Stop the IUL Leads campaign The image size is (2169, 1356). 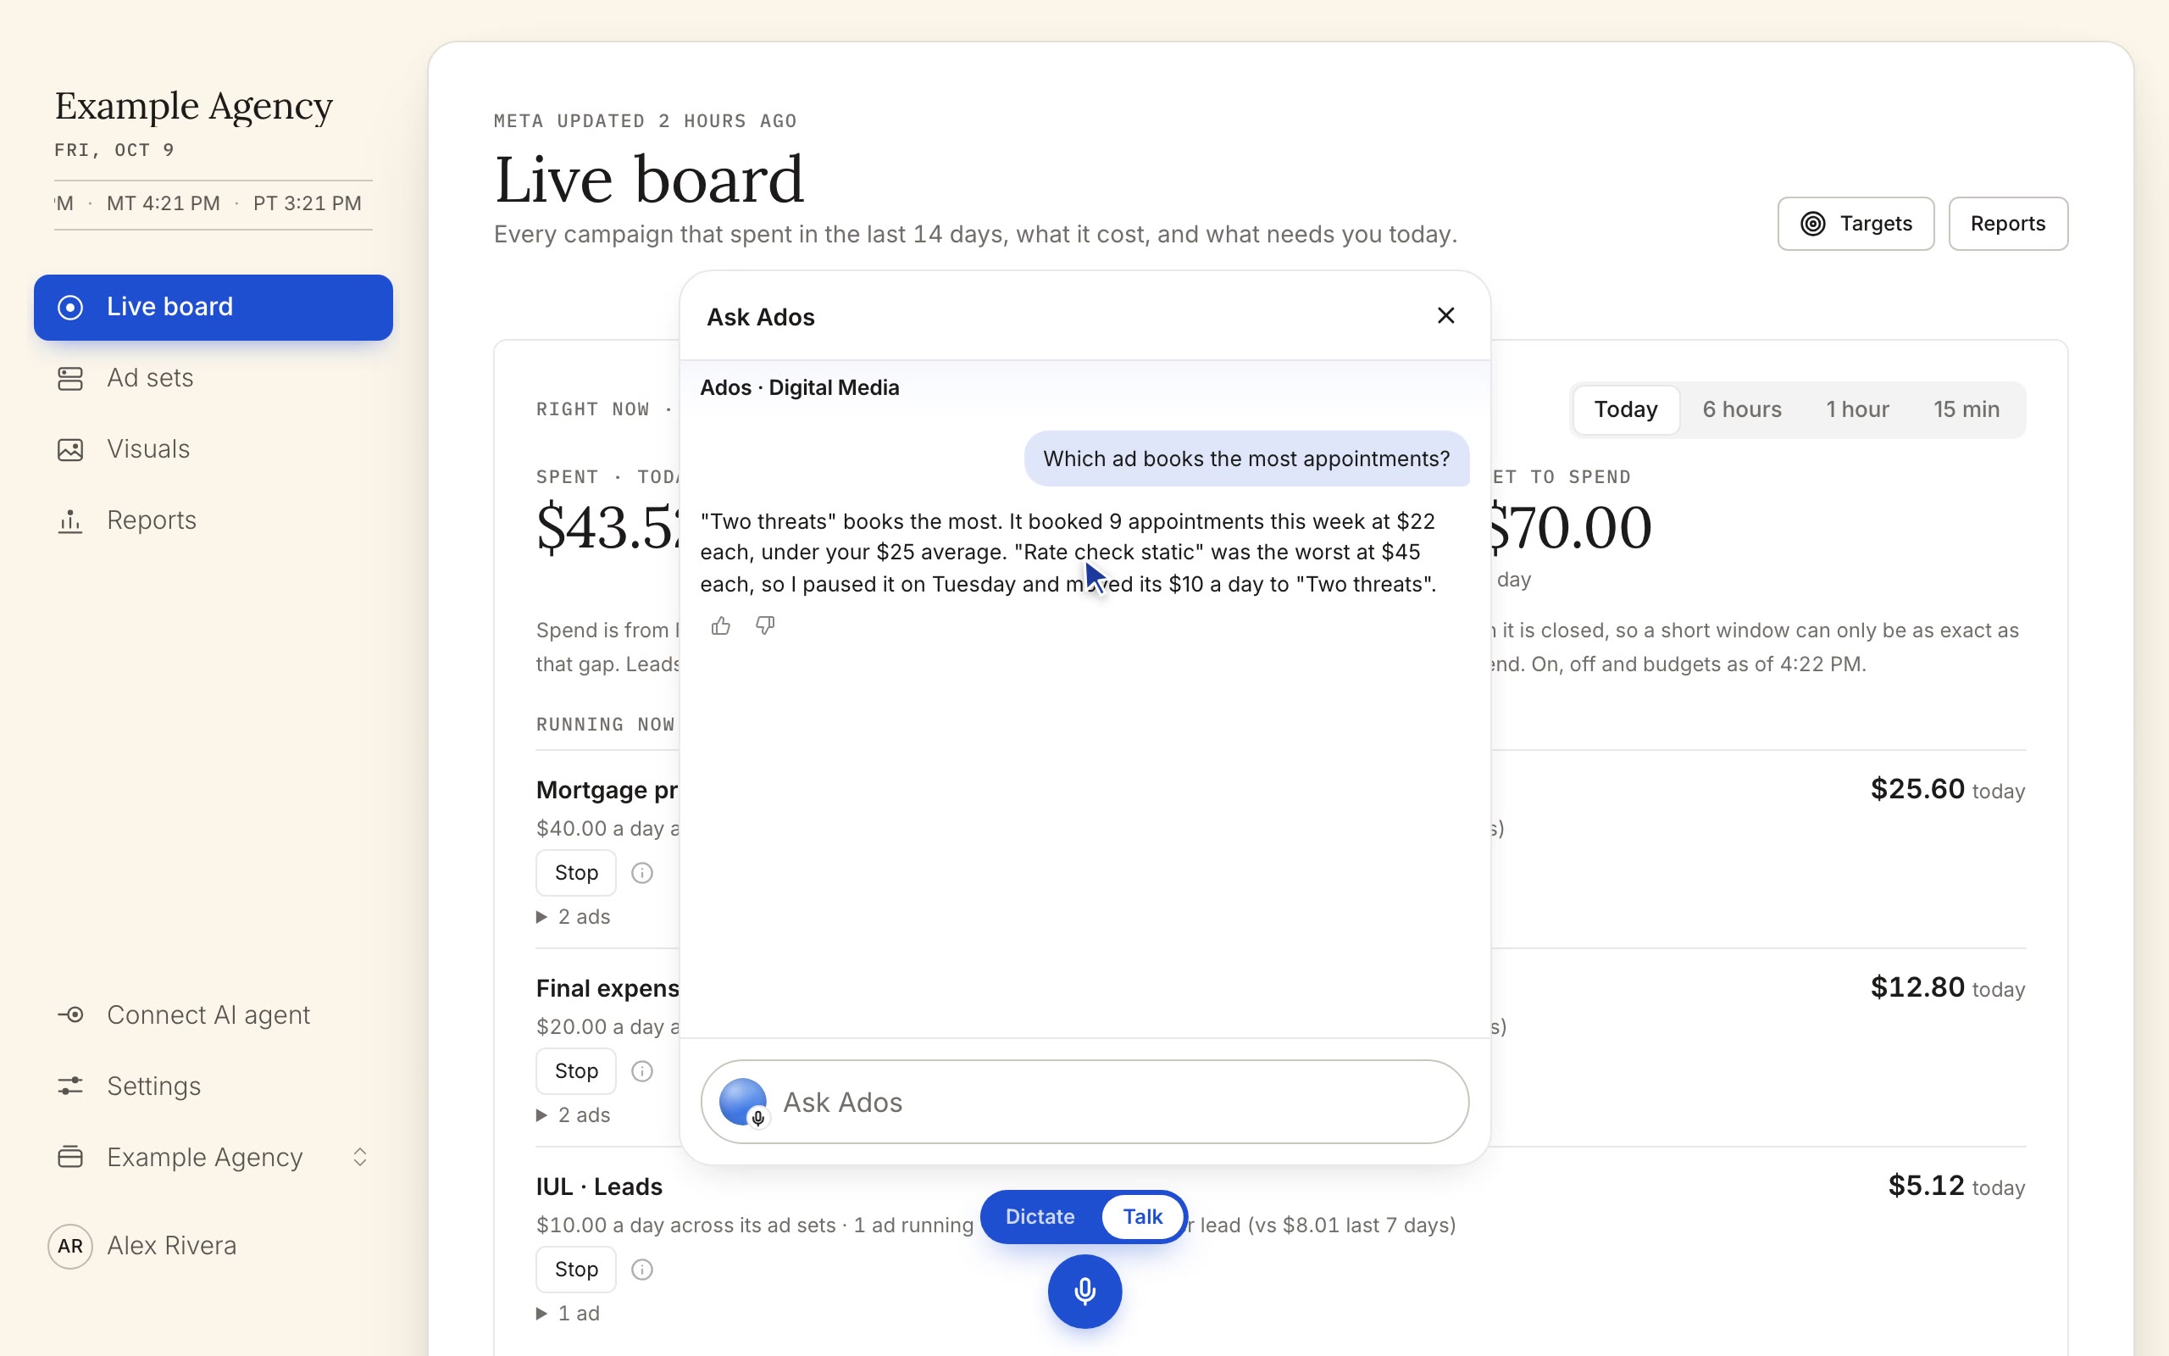[576, 1269]
